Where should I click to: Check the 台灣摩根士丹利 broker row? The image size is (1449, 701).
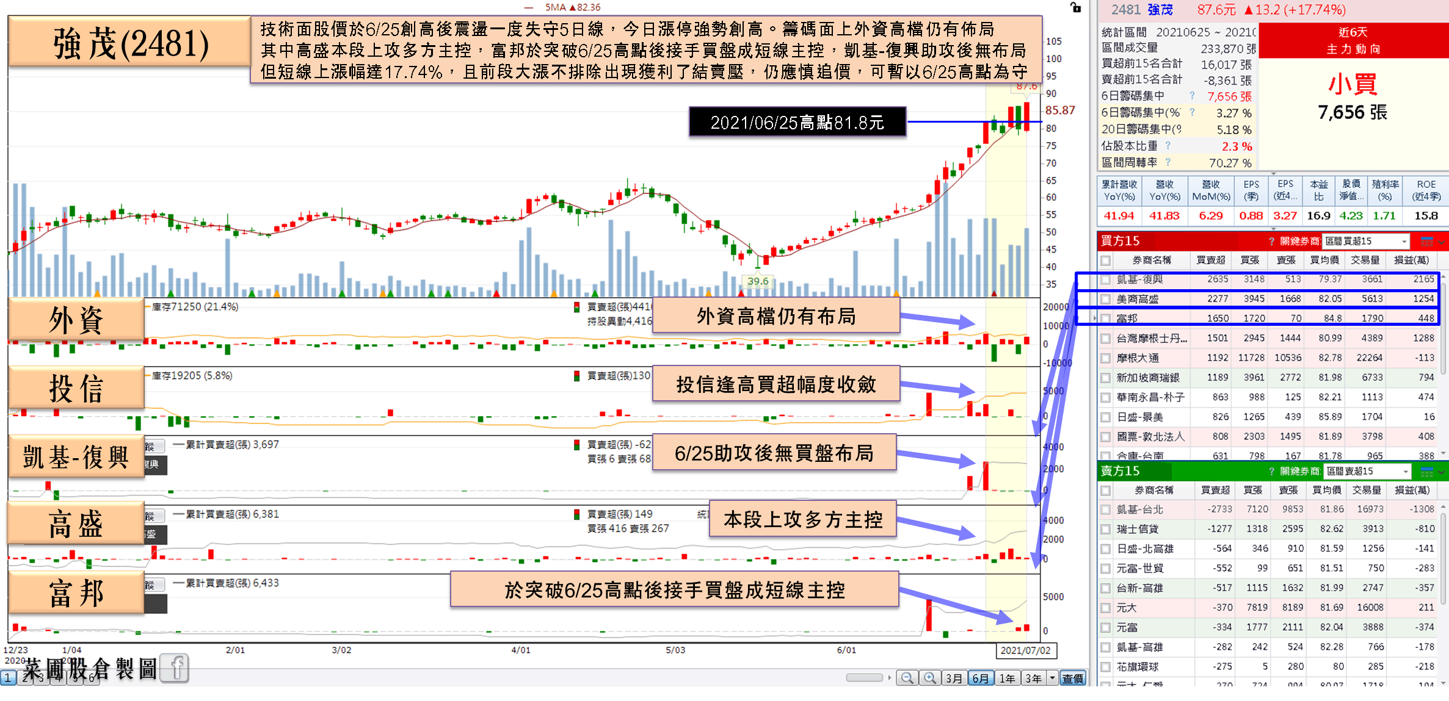click(x=1105, y=338)
